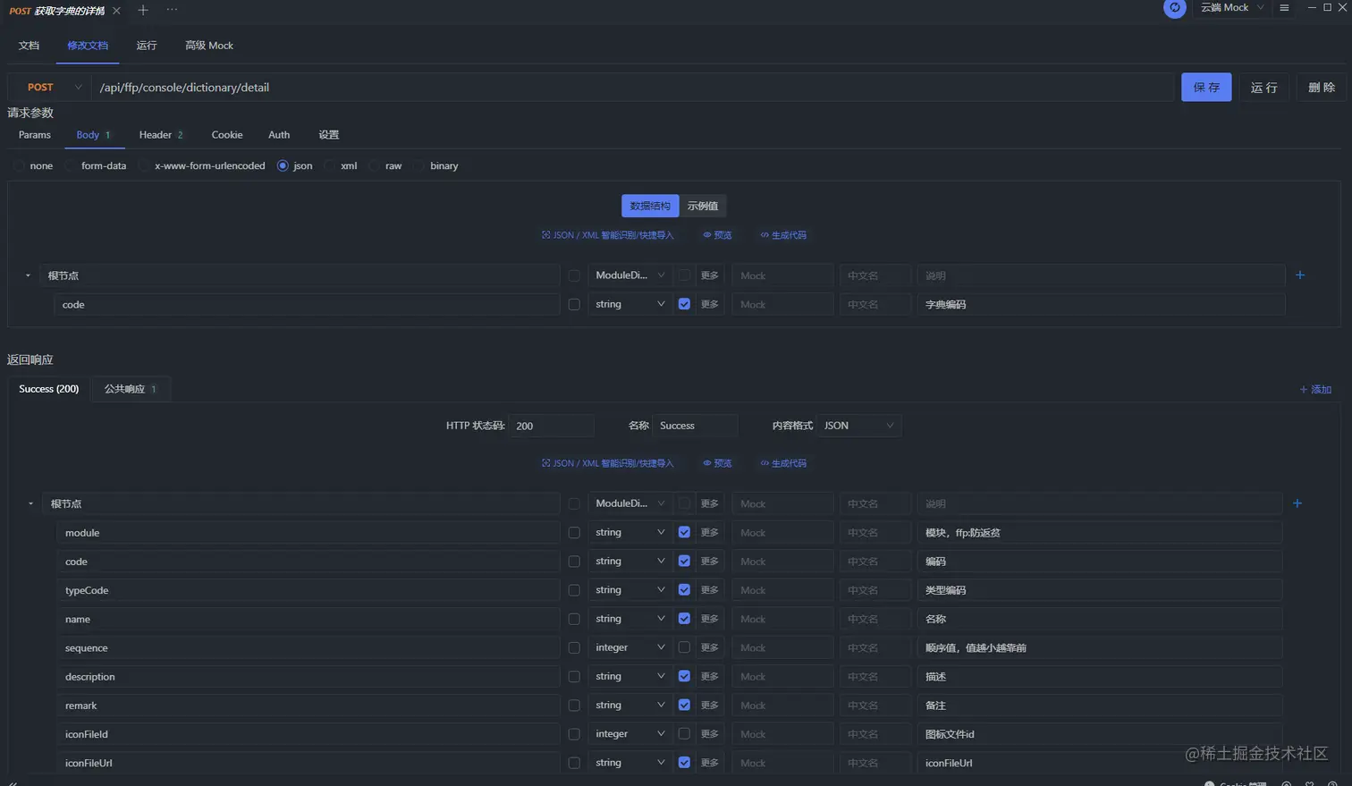
Task: Open the POST method dropdown
Action: pyautogui.click(x=49, y=88)
